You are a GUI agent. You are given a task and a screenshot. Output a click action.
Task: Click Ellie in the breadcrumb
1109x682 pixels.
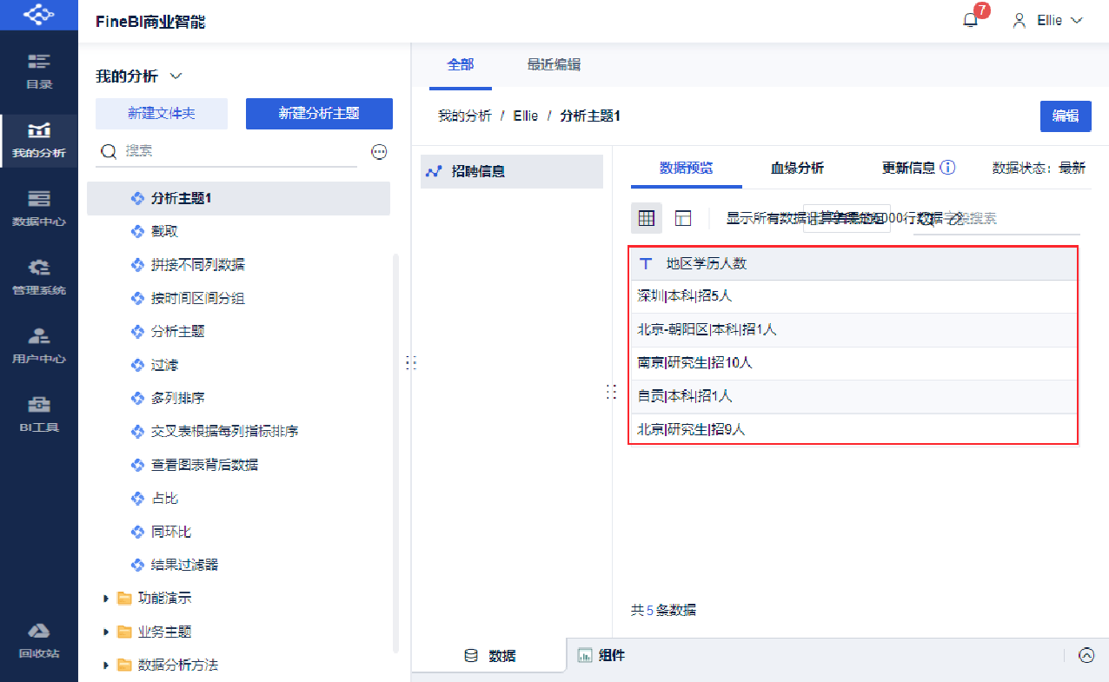coord(526,116)
